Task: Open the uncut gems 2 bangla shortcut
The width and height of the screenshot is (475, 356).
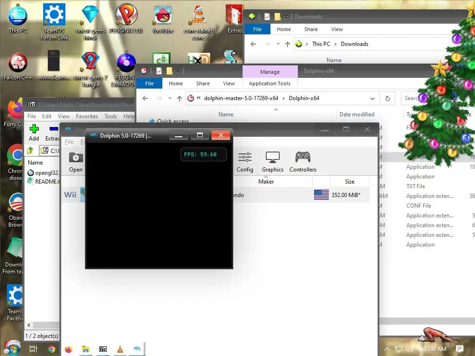Action: [90, 69]
